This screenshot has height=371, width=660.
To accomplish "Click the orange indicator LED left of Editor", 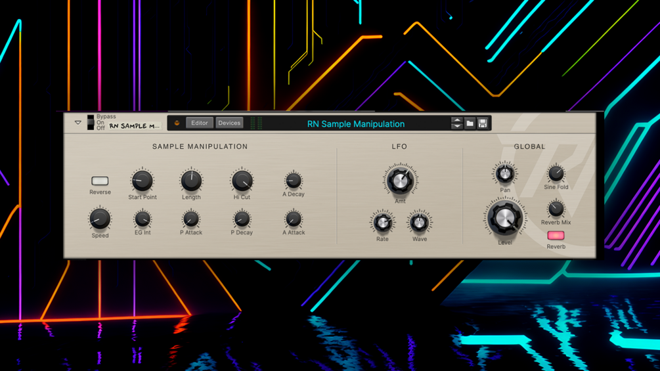I will (177, 123).
